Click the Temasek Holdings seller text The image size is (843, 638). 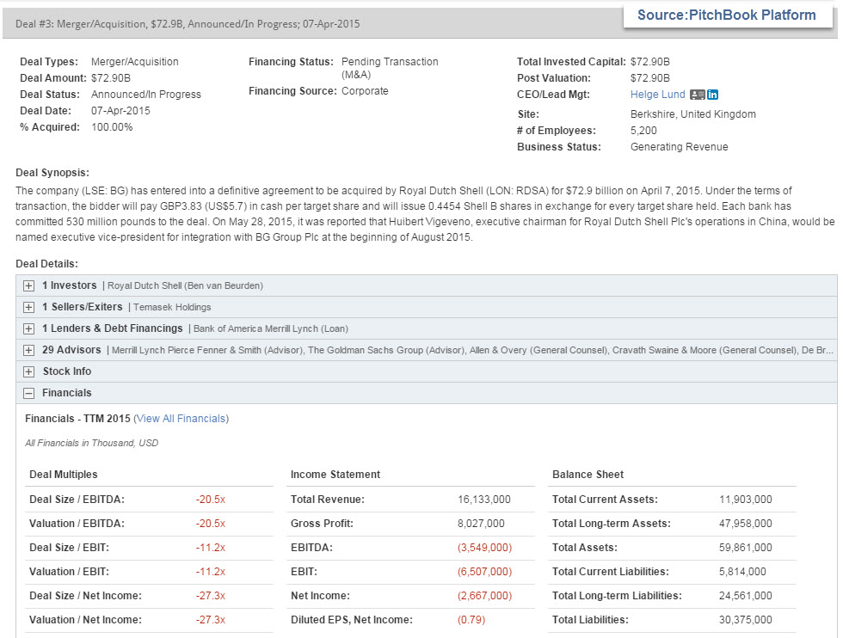tap(172, 308)
